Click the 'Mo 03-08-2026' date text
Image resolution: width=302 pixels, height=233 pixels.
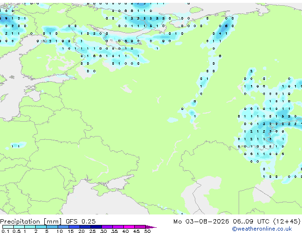[201, 222]
